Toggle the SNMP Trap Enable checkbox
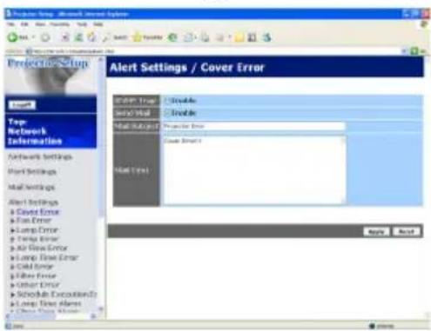The height and width of the screenshot is (331, 431). point(167,101)
